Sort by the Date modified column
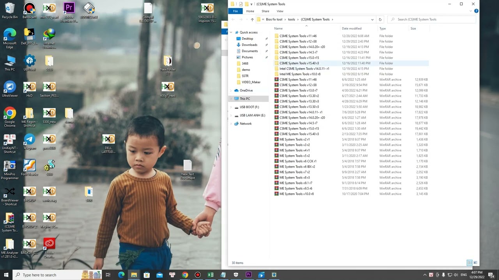The height and width of the screenshot is (280, 499). [352, 28]
